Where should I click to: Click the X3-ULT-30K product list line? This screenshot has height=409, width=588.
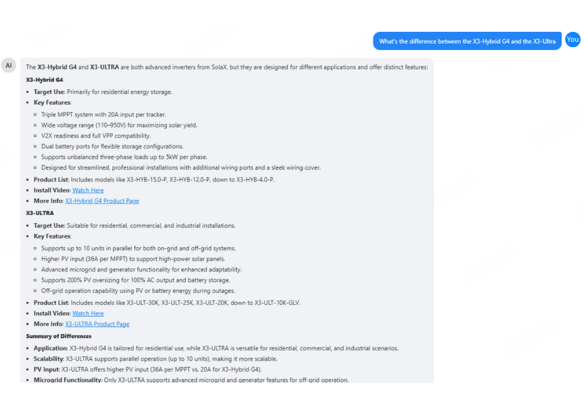click(167, 303)
